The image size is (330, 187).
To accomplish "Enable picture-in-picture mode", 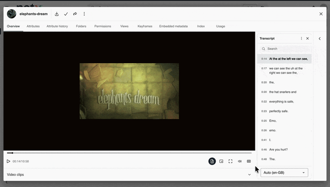I will click(221, 161).
